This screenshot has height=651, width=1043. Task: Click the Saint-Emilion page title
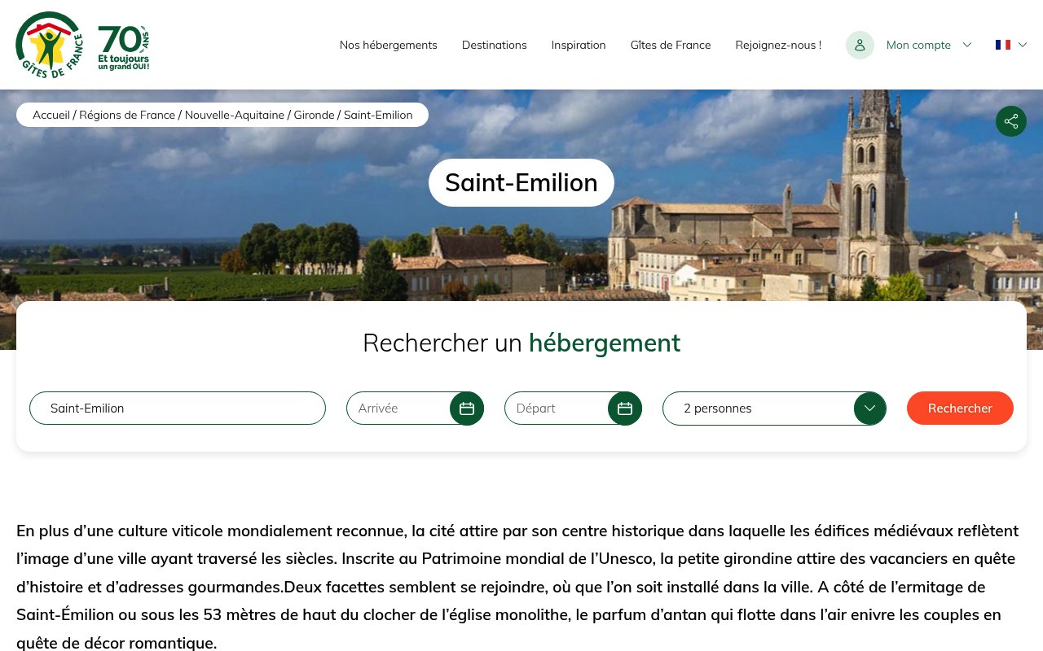pyautogui.click(x=521, y=182)
